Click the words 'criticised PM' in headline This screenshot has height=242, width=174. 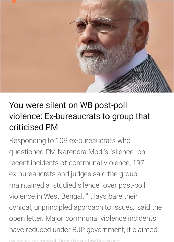[34, 127]
